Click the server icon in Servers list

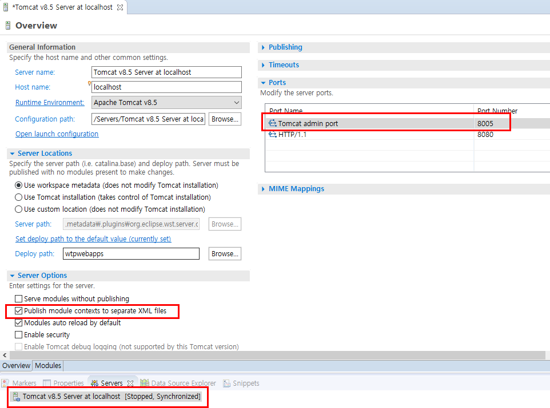click(17, 397)
